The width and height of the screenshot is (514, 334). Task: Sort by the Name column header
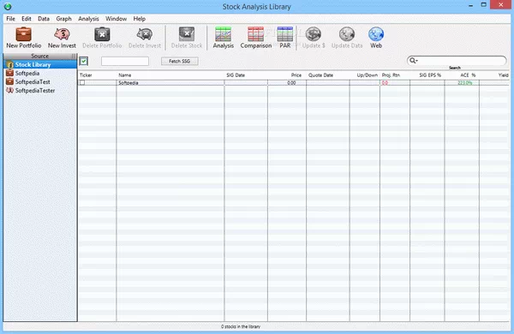tap(125, 75)
